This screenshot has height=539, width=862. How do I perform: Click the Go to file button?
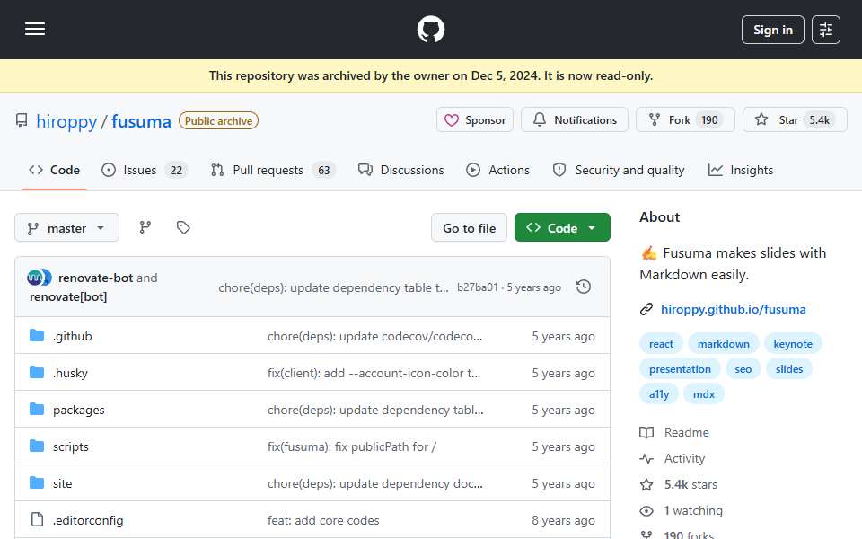(469, 227)
